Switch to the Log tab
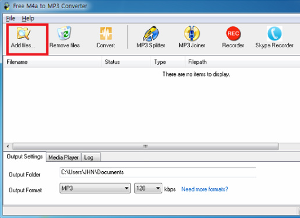This screenshot has width=300, height=218. 91,157
